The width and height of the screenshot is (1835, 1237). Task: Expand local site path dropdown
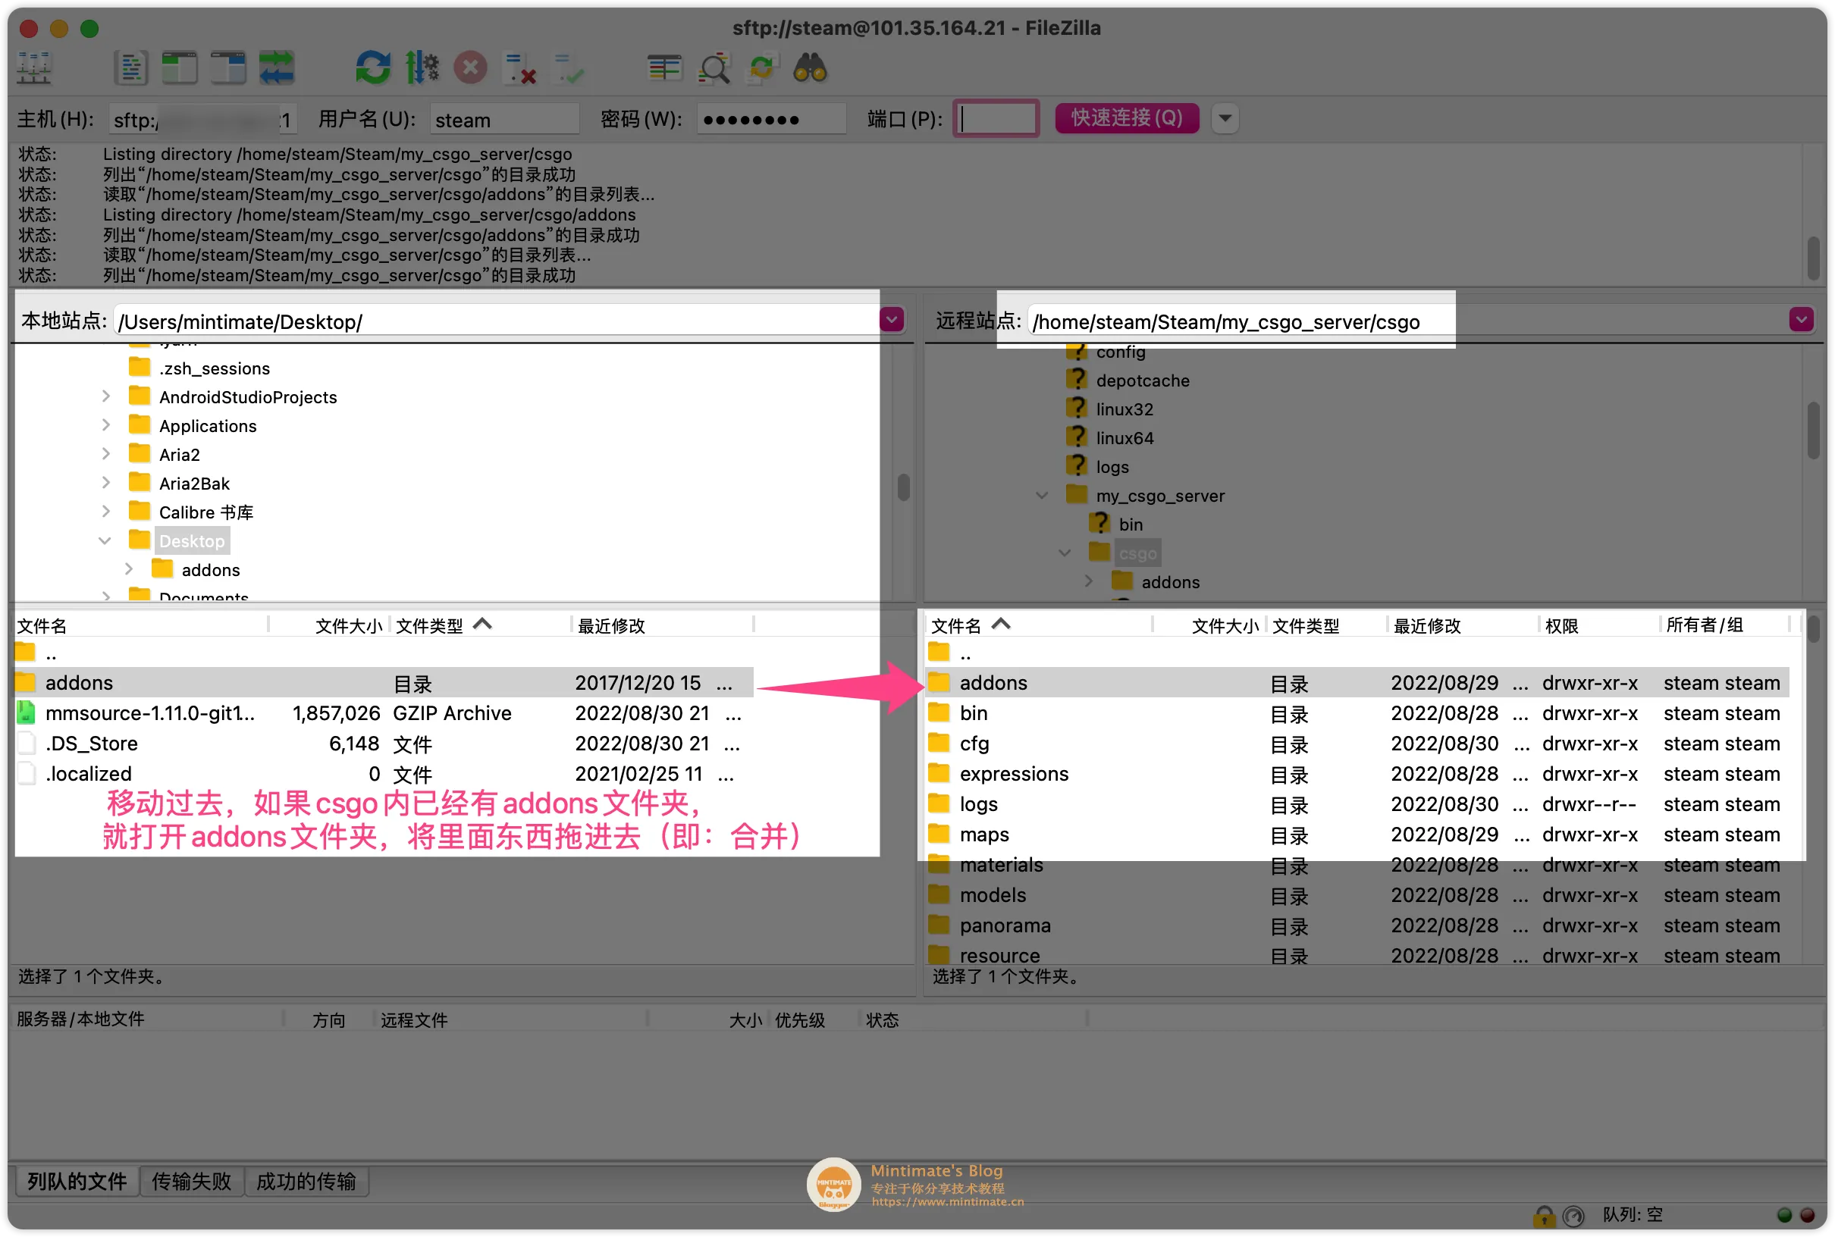tap(892, 321)
